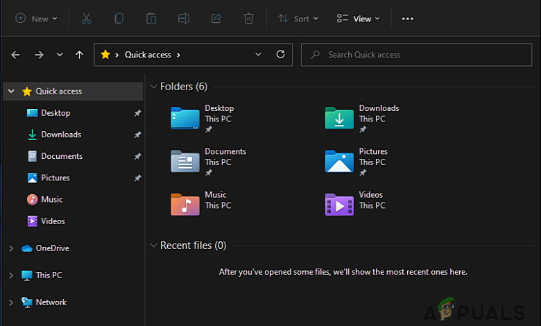
Task: Open the View layout dropdown
Action: 359,19
